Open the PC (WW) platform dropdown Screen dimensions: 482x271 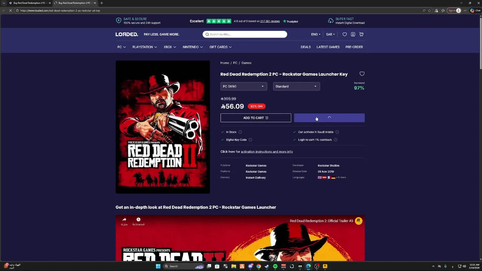pos(244,87)
